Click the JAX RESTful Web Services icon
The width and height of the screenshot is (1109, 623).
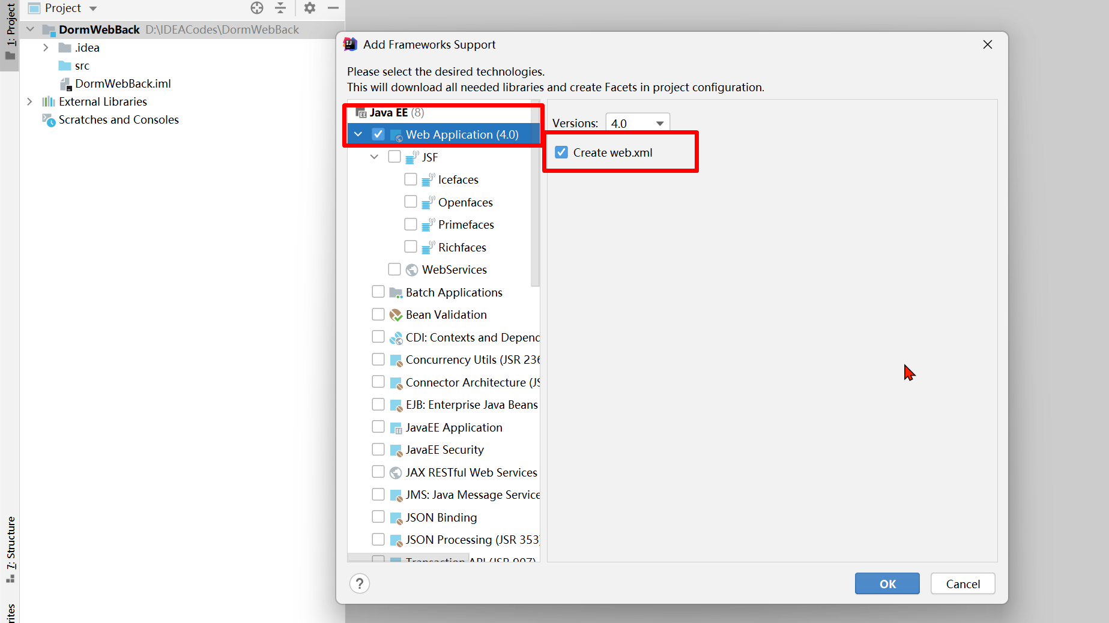[396, 472]
